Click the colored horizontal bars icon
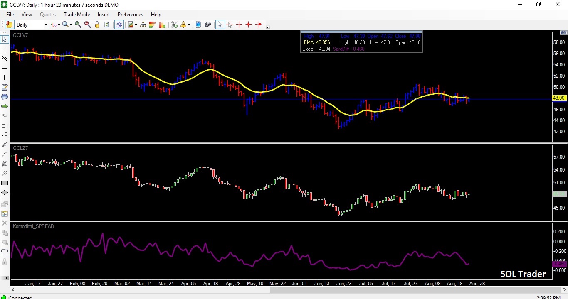The image size is (568, 299). point(152,25)
